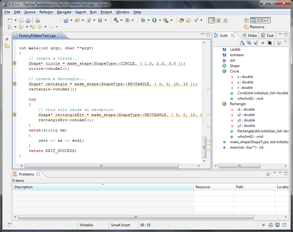
Task: Select main(int, char**) : int in Outline
Action: [247, 147]
